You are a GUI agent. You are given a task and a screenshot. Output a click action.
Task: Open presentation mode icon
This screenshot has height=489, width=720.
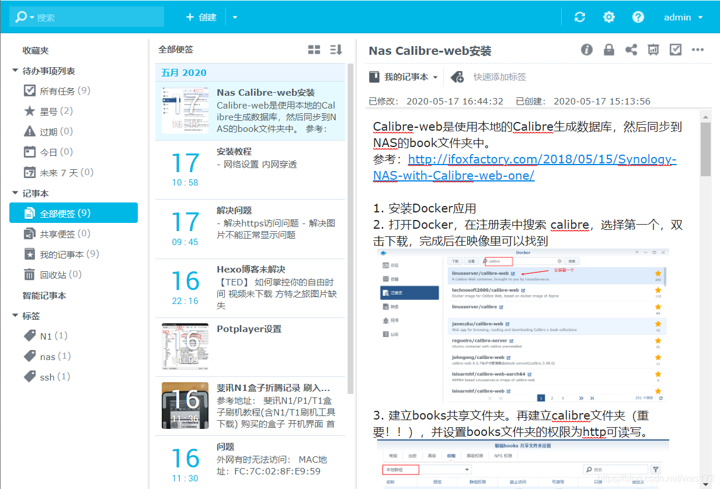[653, 50]
